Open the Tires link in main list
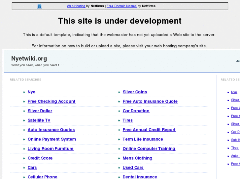Screen dimensions: 240x179 click(x=128, y=120)
